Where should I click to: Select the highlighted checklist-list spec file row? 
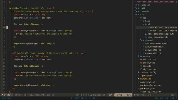156,27
